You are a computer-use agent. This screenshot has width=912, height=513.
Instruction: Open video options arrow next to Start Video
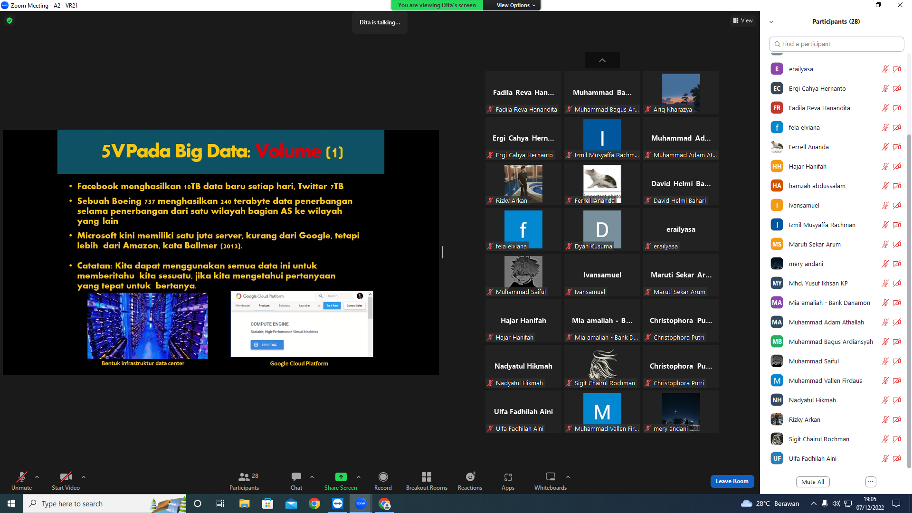point(84,477)
